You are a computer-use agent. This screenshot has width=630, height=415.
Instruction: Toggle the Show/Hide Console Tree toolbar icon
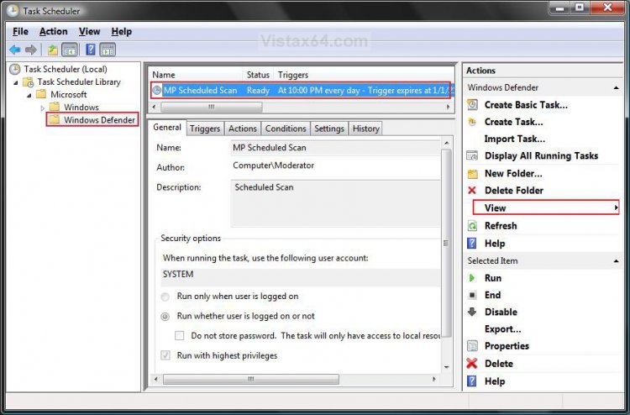69,50
